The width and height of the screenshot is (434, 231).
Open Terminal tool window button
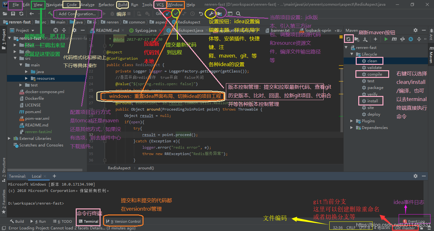coord(88,221)
